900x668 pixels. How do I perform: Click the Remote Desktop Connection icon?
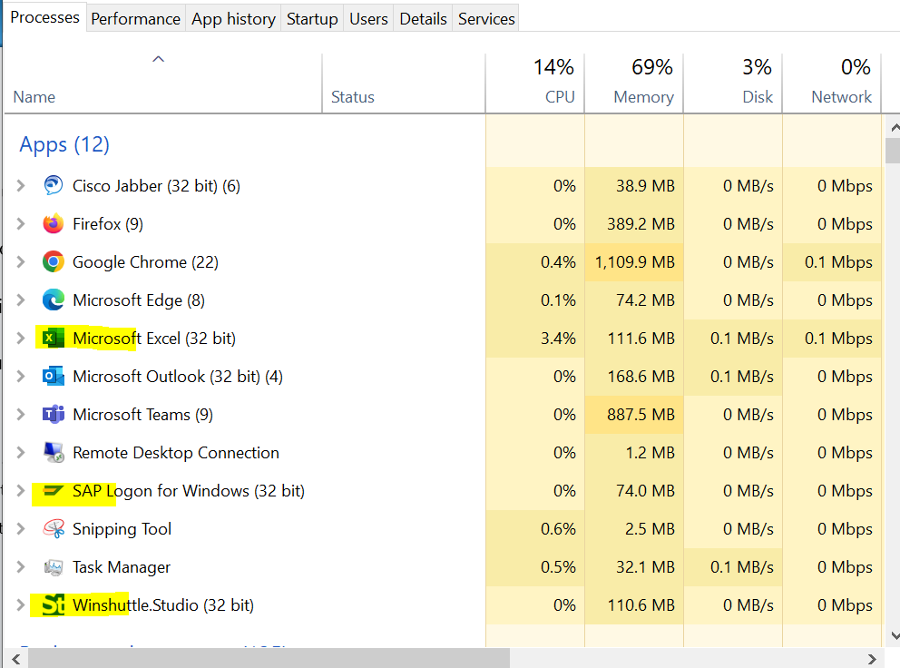click(x=53, y=452)
